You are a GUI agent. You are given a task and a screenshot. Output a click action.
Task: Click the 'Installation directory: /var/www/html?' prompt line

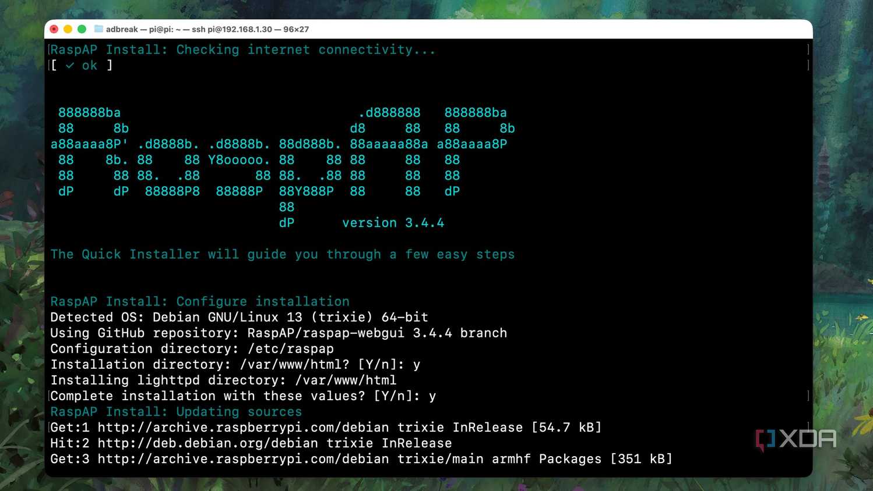pos(235,364)
